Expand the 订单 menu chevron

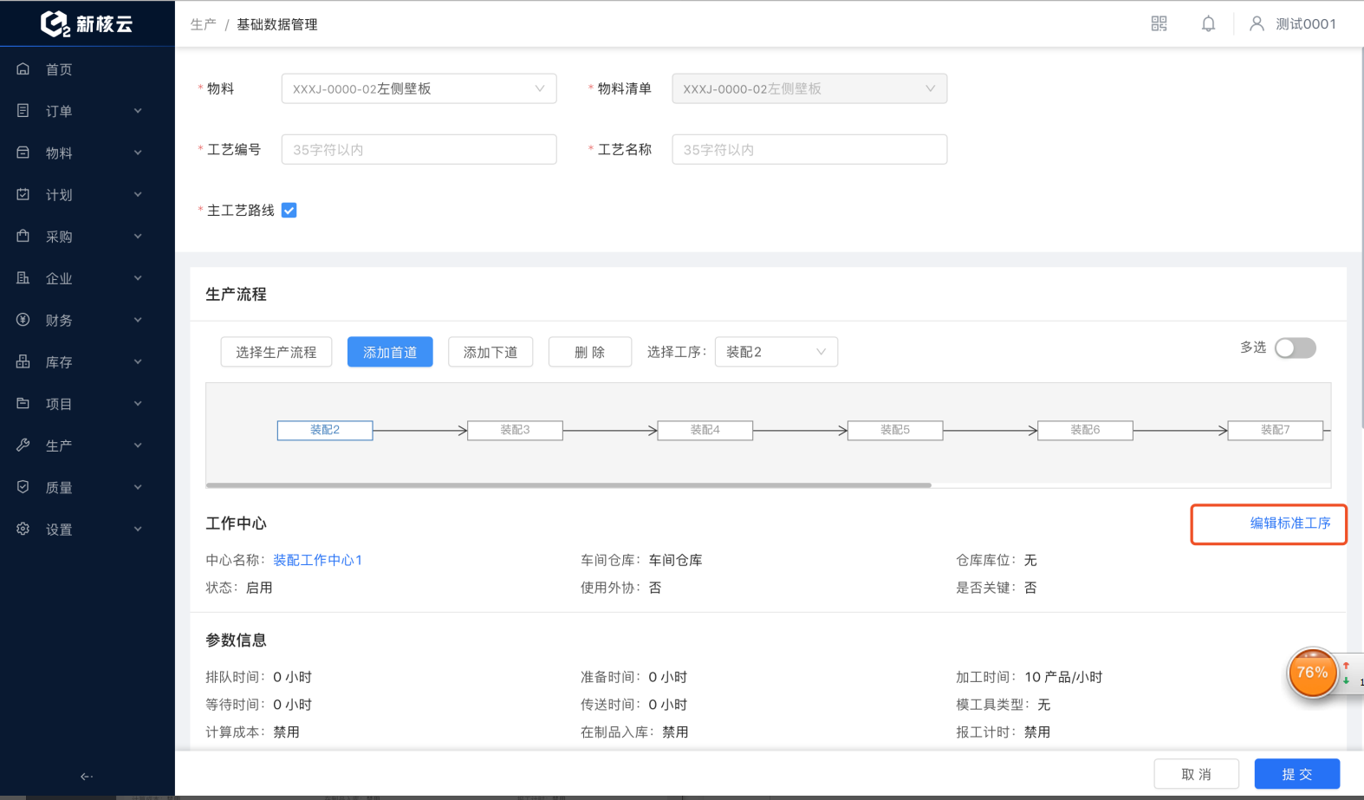tap(138, 111)
